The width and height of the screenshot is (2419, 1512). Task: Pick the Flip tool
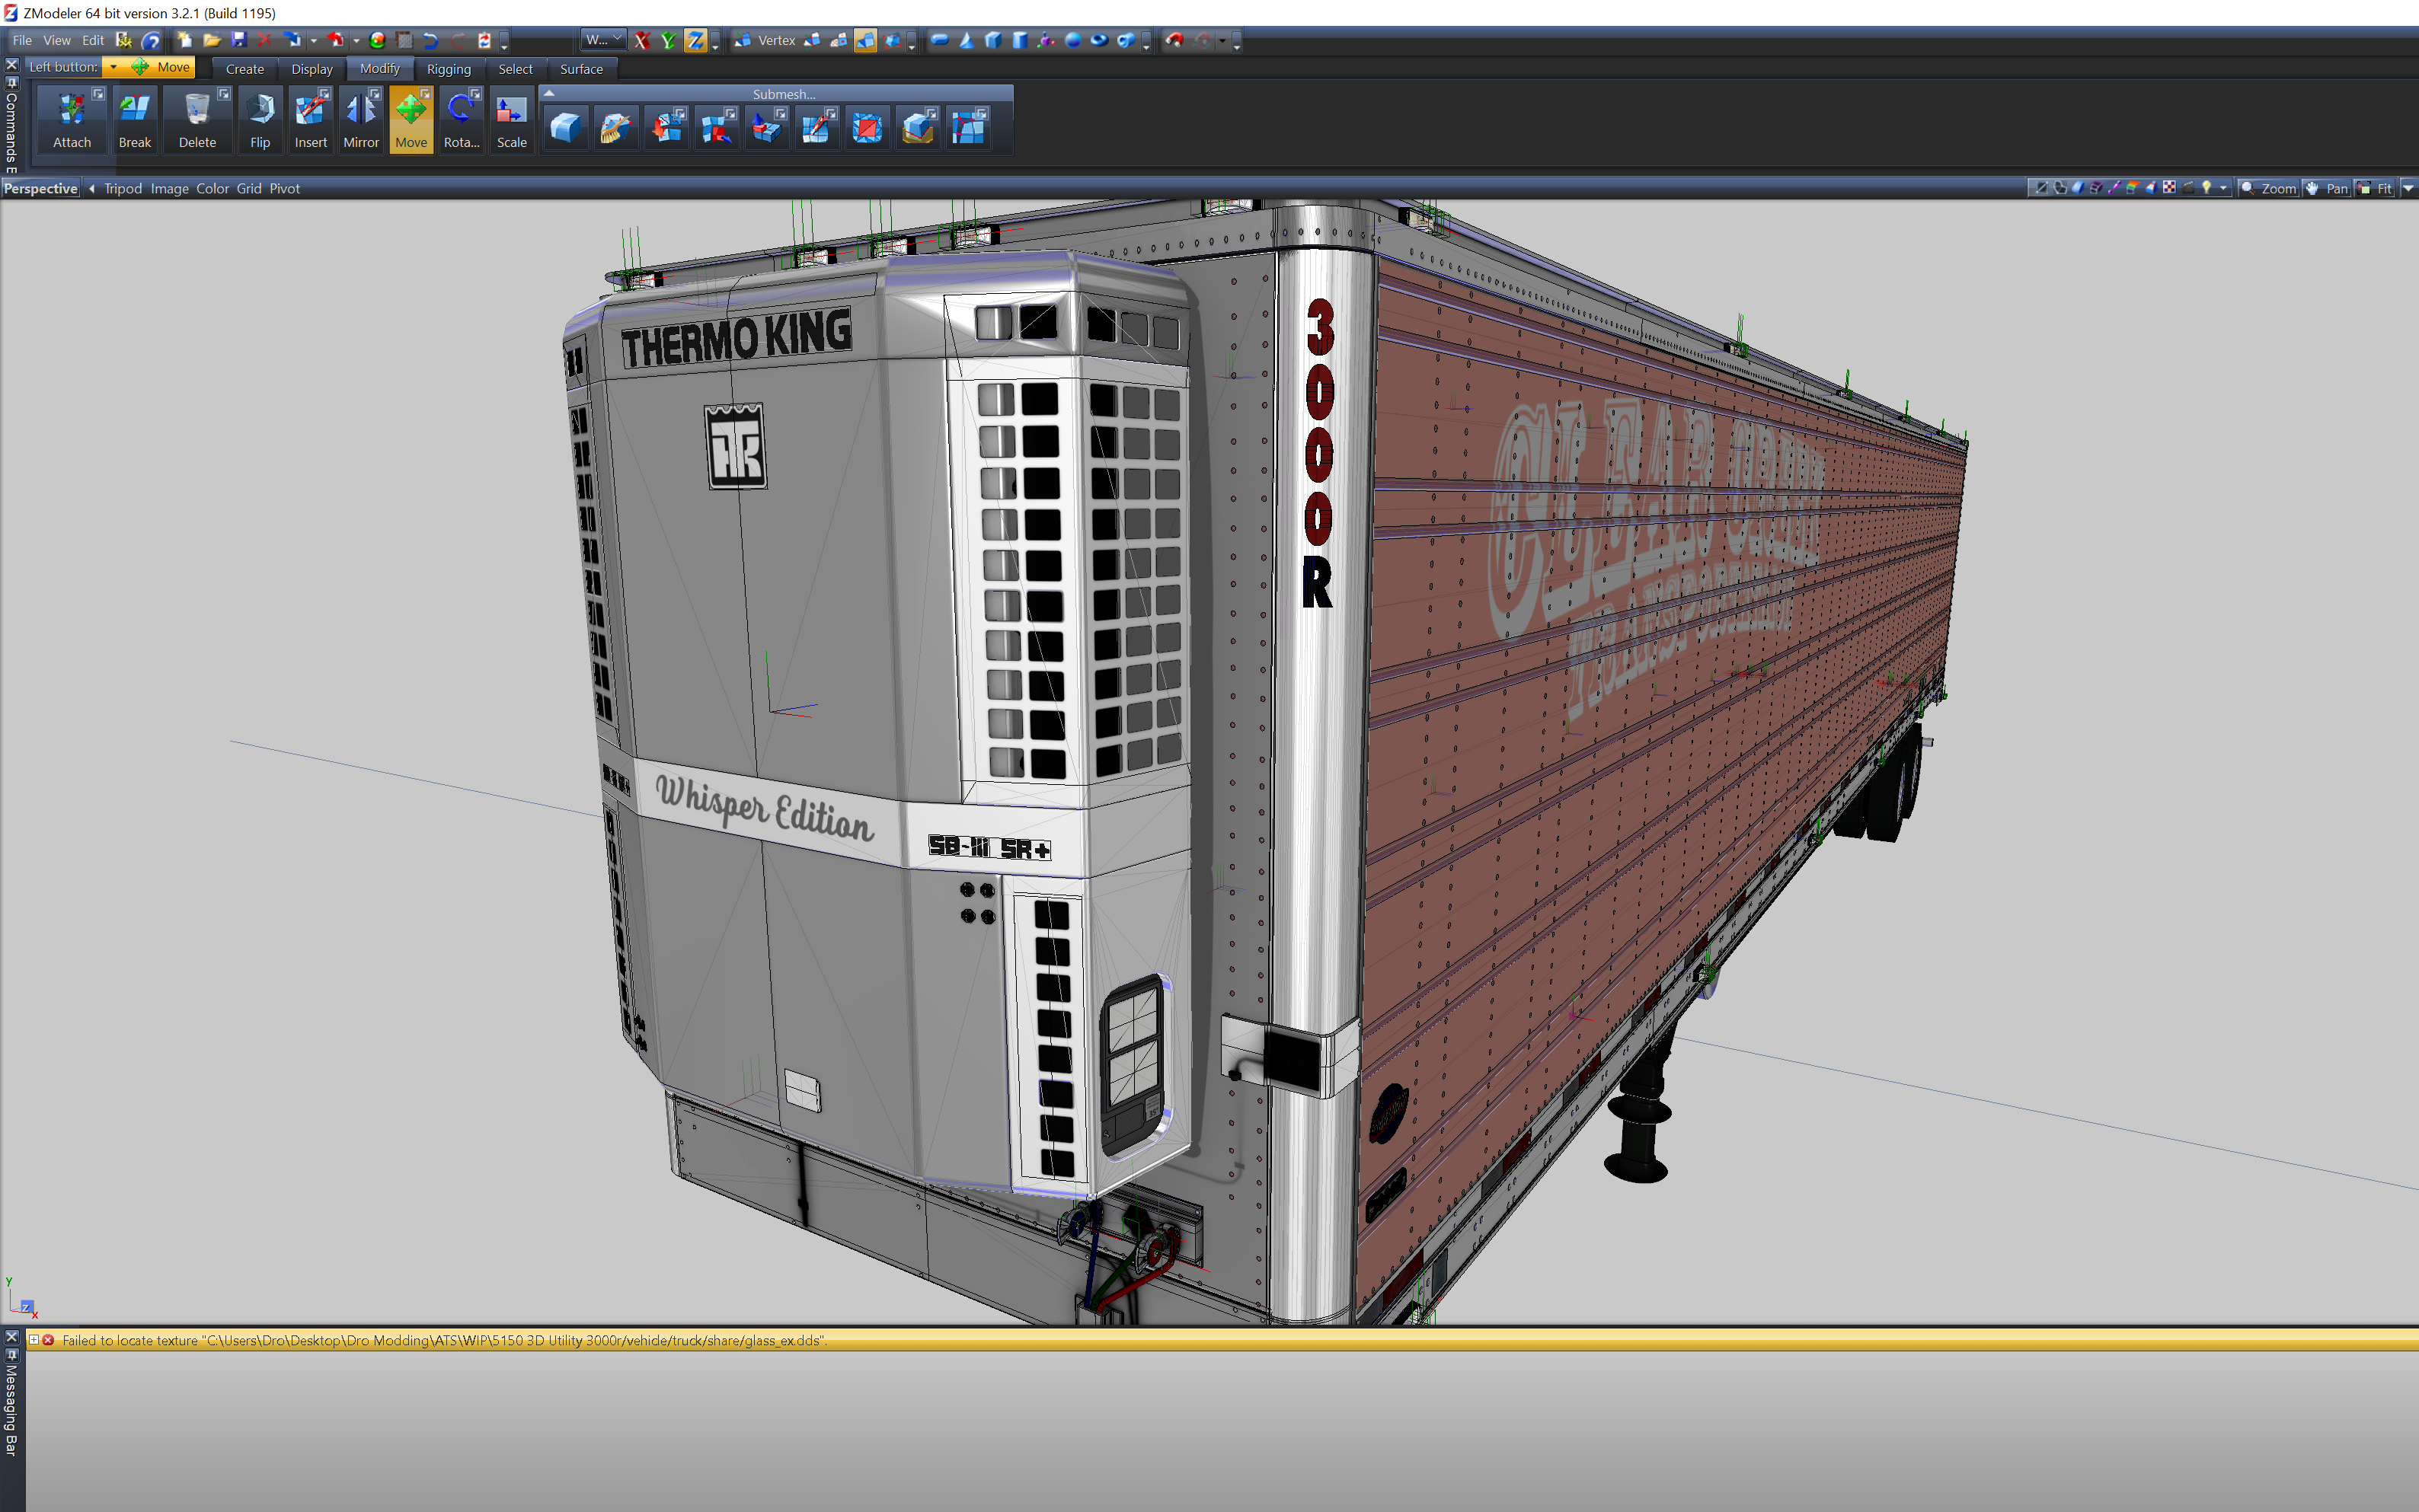(x=260, y=119)
